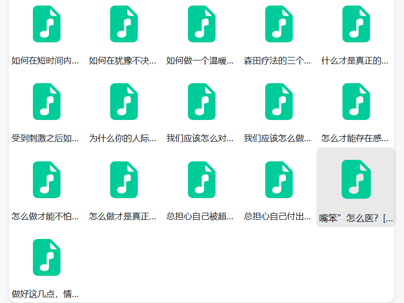This screenshot has width=404, height=303.
Task: Click file name 如何在犹豫不决...
Action: pyautogui.click(x=122, y=60)
